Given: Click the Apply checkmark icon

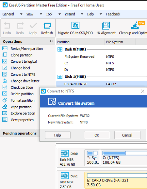Looking at the screenshot, I should 33,26.
